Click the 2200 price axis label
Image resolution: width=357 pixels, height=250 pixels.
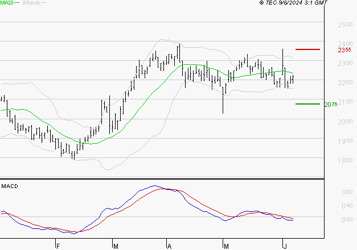(x=345, y=82)
